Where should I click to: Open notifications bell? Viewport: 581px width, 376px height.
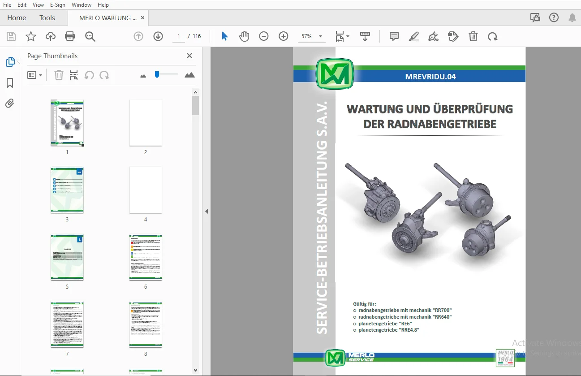click(x=572, y=17)
